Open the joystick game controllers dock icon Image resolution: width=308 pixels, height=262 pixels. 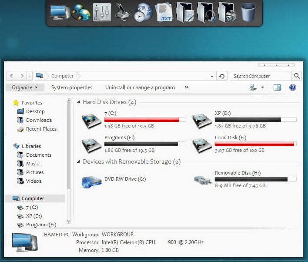click(123, 12)
